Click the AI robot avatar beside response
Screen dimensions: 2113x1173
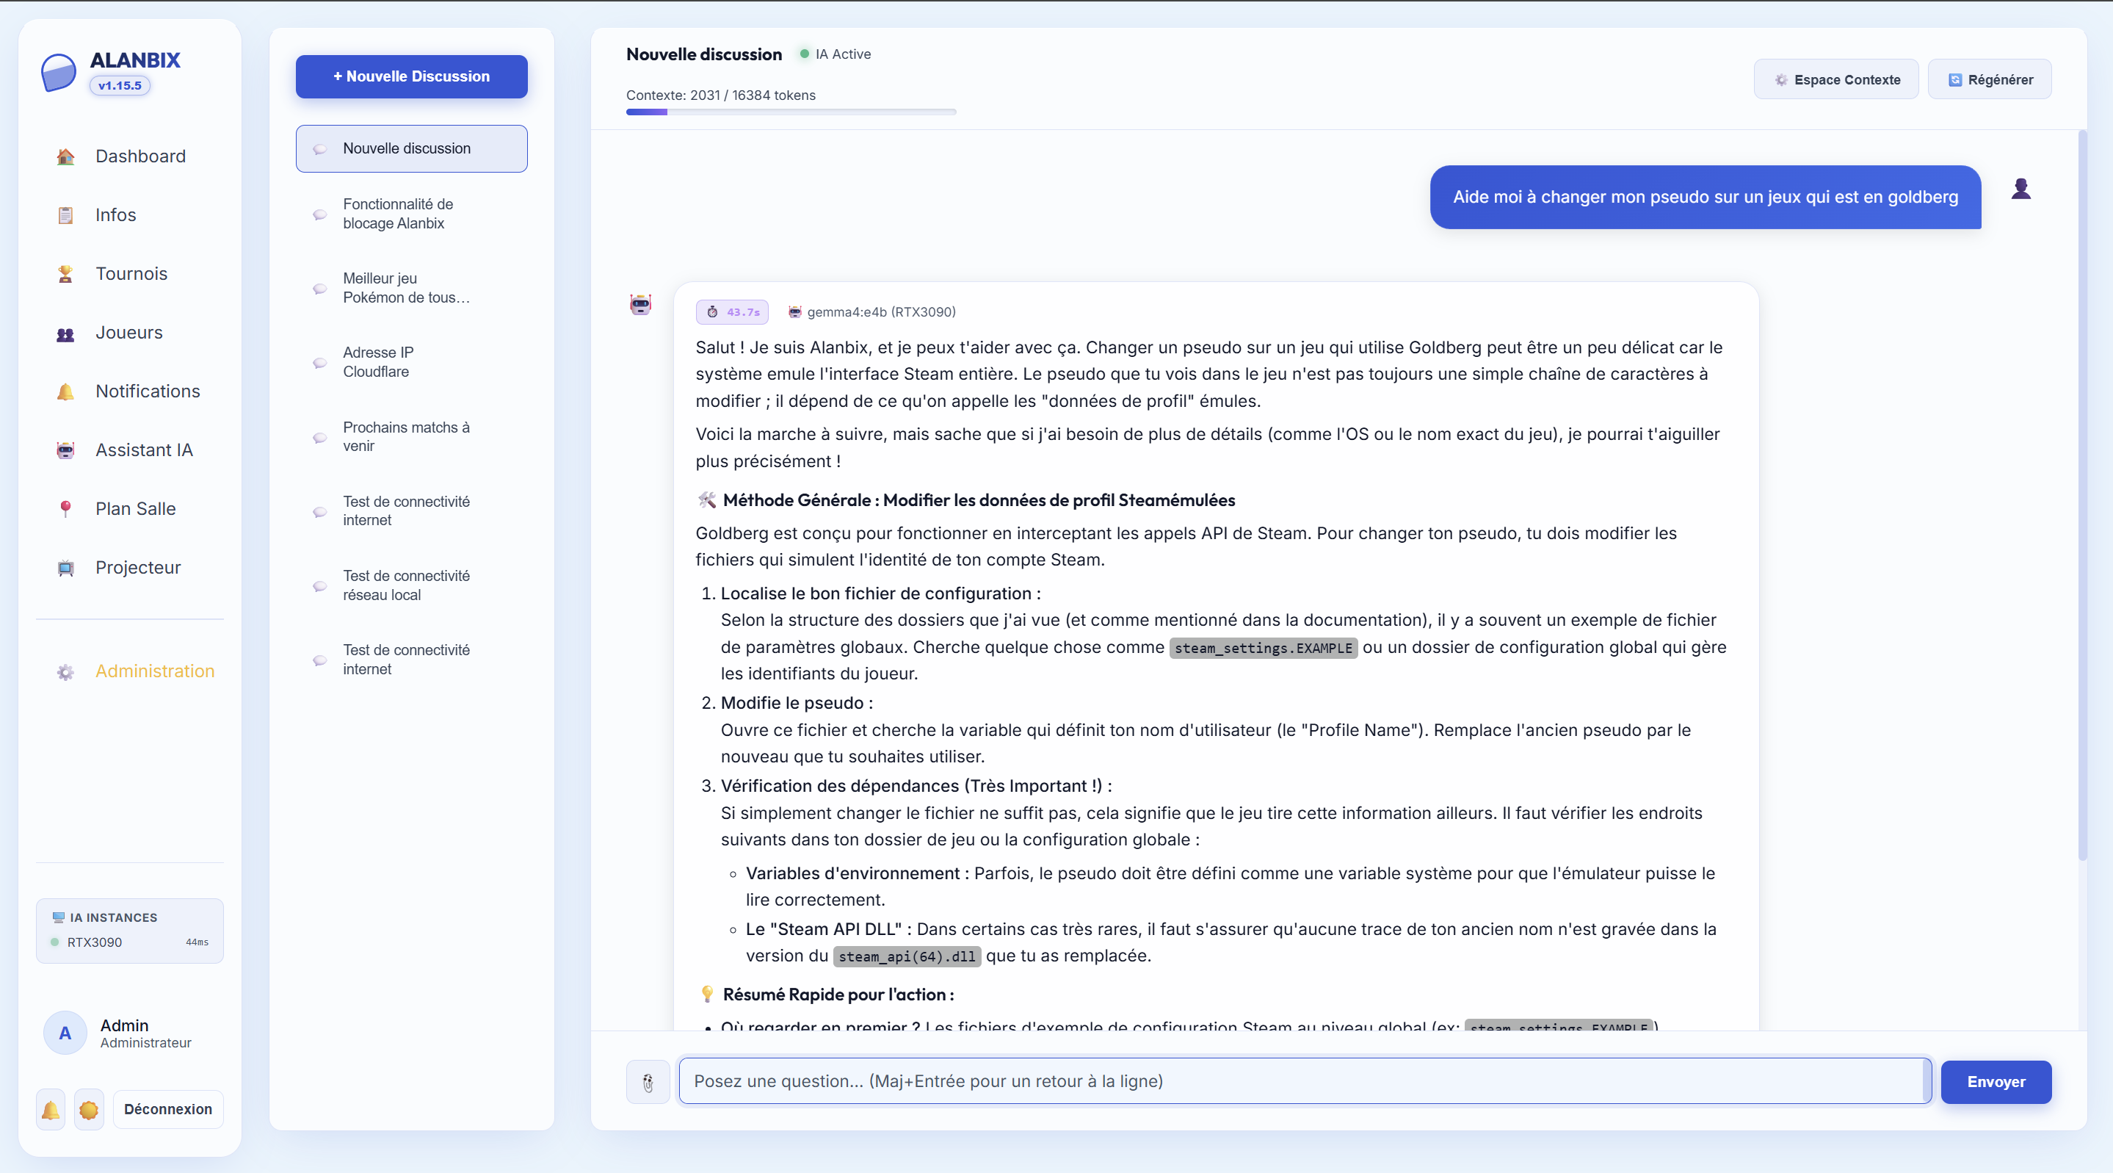pyautogui.click(x=641, y=305)
